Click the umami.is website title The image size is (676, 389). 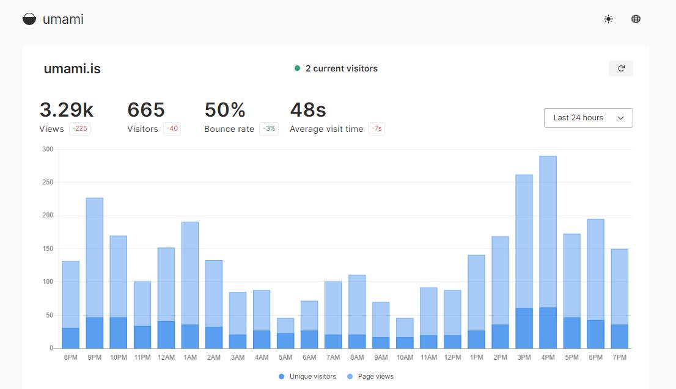pos(72,69)
